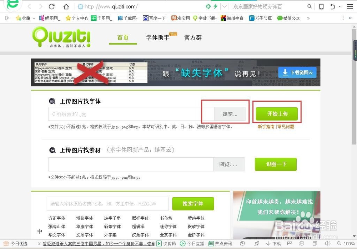Click the mobile phone view icon

(321, 6)
